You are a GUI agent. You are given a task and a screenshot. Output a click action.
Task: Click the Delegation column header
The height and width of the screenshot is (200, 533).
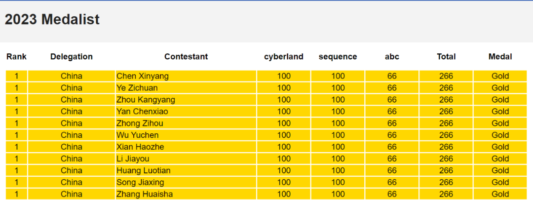pyautogui.click(x=72, y=57)
